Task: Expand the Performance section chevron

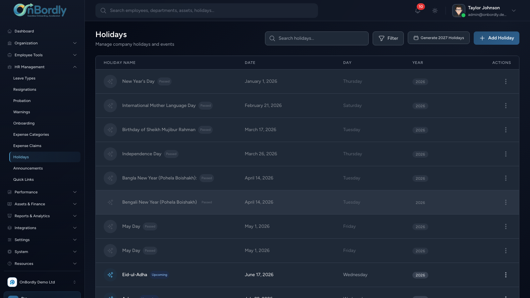Action: (75, 192)
